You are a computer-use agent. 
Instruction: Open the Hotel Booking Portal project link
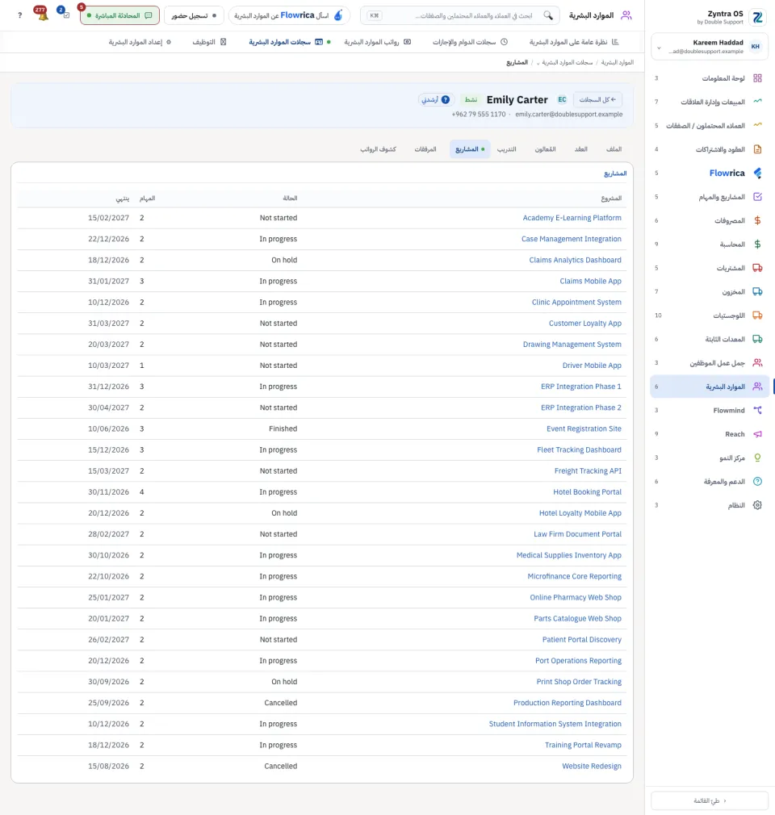pyautogui.click(x=587, y=491)
